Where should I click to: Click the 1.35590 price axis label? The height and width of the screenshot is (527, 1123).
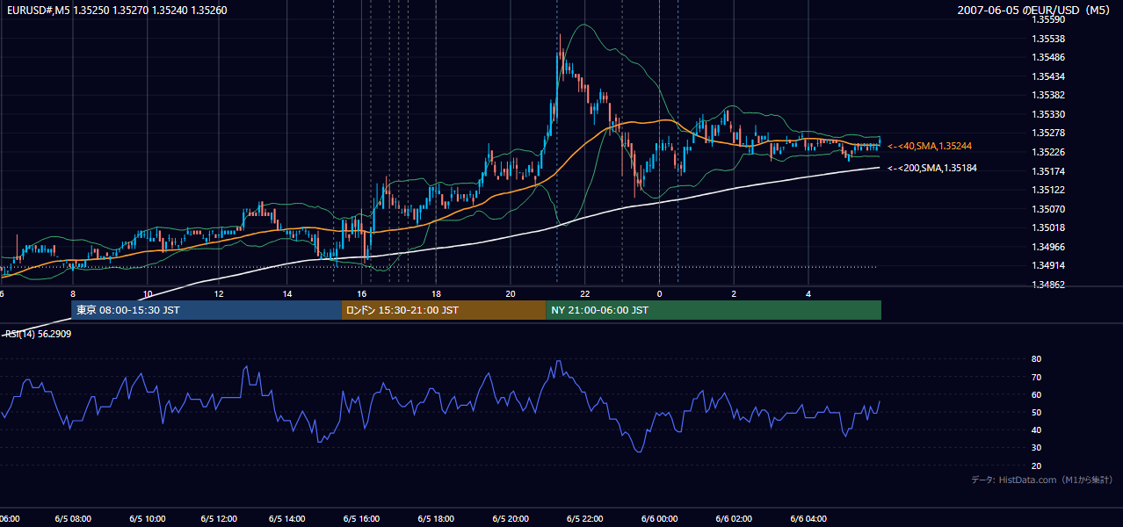tap(1049, 20)
